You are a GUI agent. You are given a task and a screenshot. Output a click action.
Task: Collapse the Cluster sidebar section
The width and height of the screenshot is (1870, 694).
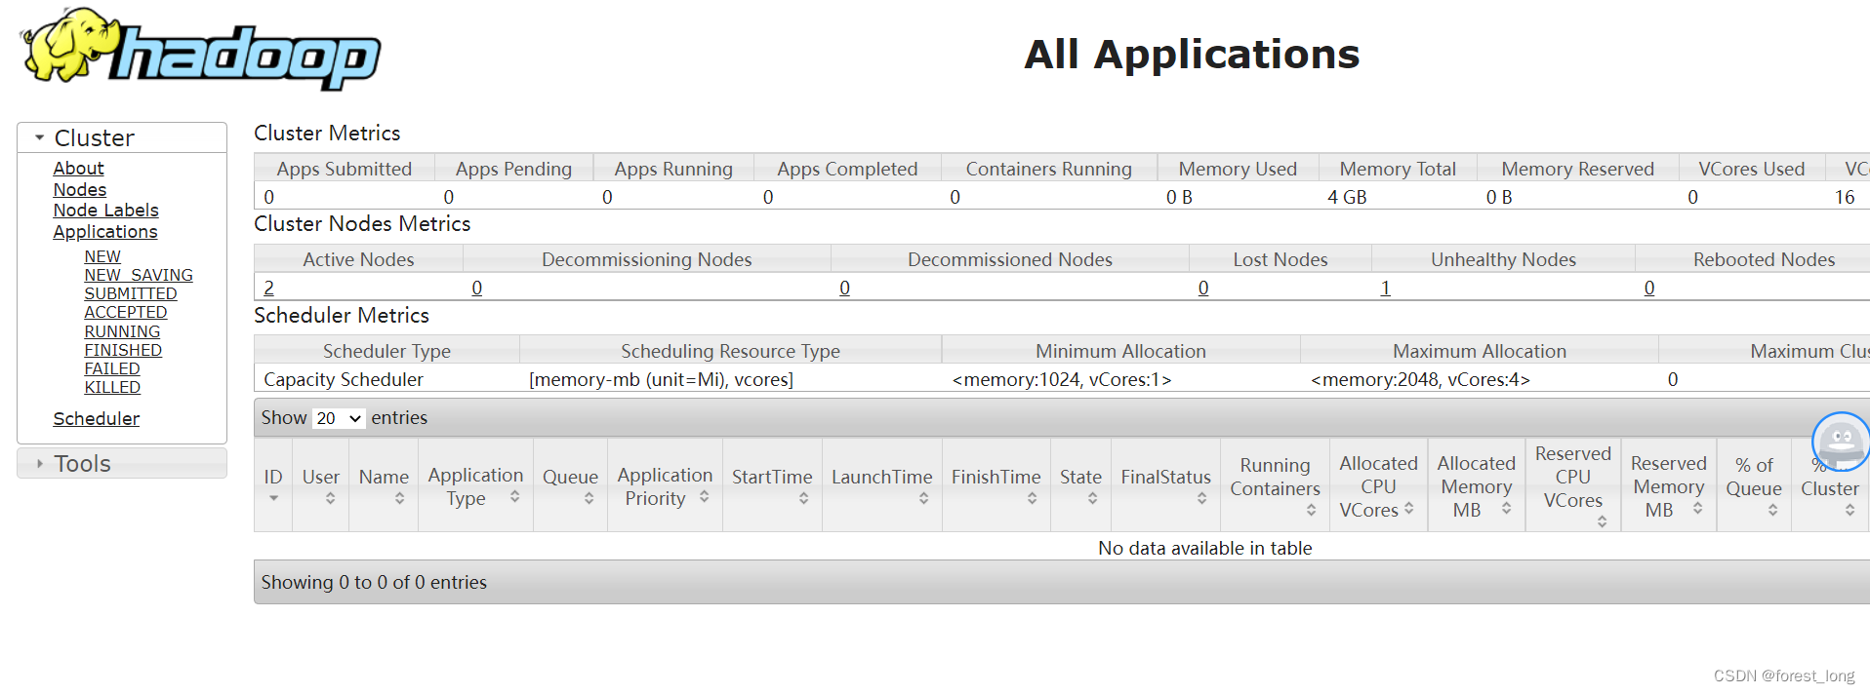(x=122, y=137)
